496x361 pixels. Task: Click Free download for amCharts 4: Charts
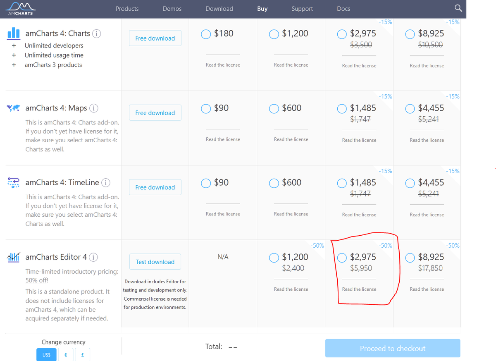click(x=155, y=38)
